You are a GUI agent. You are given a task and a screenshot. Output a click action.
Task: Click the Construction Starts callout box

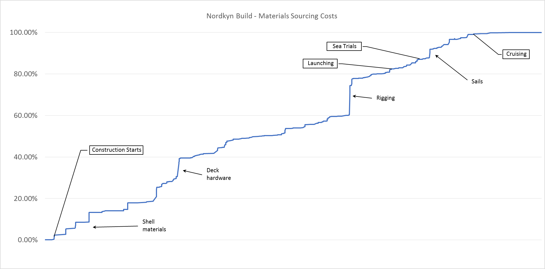click(x=116, y=150)
